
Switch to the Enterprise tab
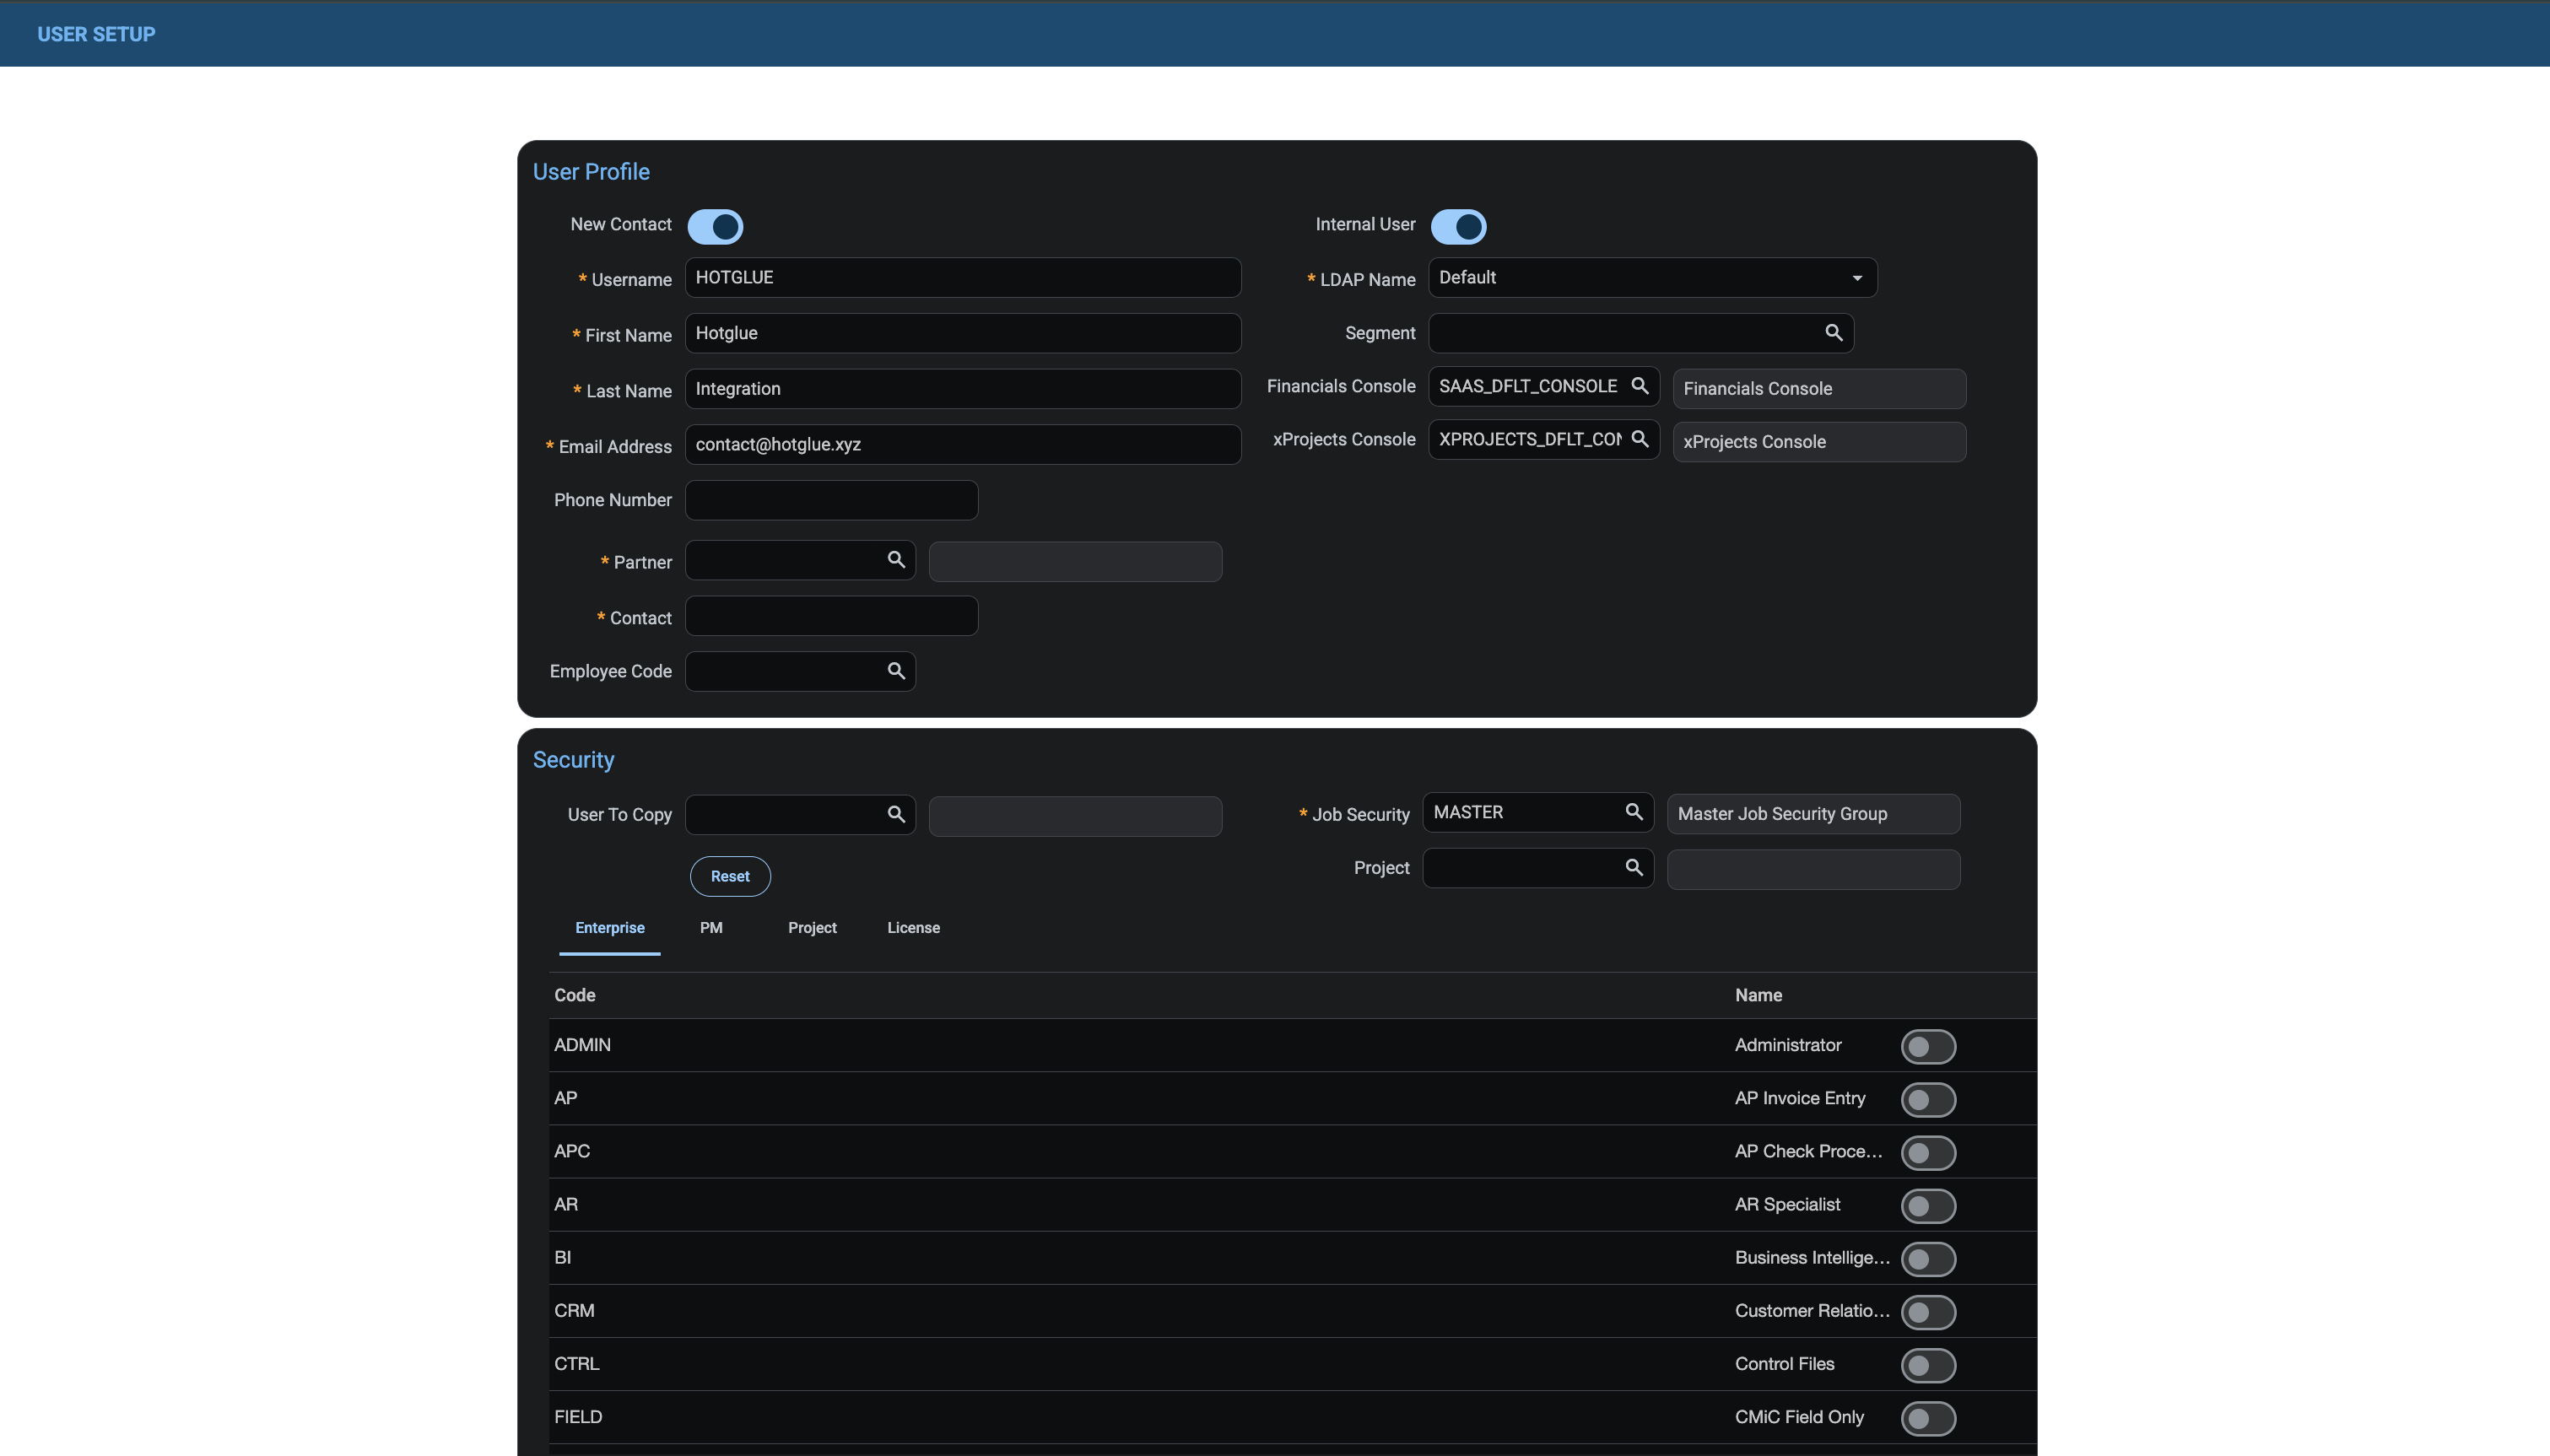pyautogui.click(x=609, y=928)
